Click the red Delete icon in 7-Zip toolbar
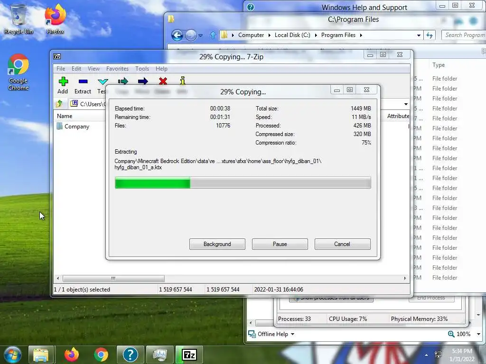Viewport: 486px width, 364px height. (x=163, y=81)
